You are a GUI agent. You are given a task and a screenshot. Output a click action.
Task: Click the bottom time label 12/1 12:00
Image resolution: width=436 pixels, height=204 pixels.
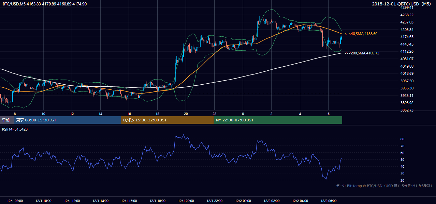(x=72, y=201)
